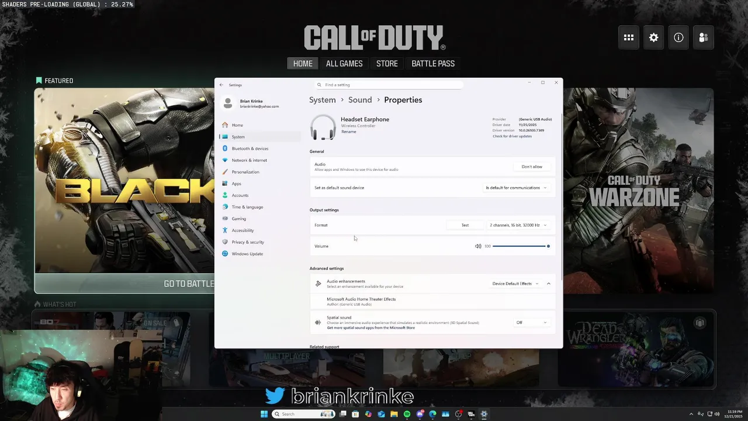Switch to the BATTLE PASS tab
Viewport: 748px width, 421px height.
tap(433, 63)
